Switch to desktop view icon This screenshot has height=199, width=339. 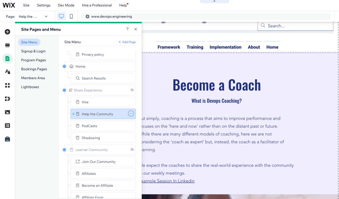[x=61, y=17]
